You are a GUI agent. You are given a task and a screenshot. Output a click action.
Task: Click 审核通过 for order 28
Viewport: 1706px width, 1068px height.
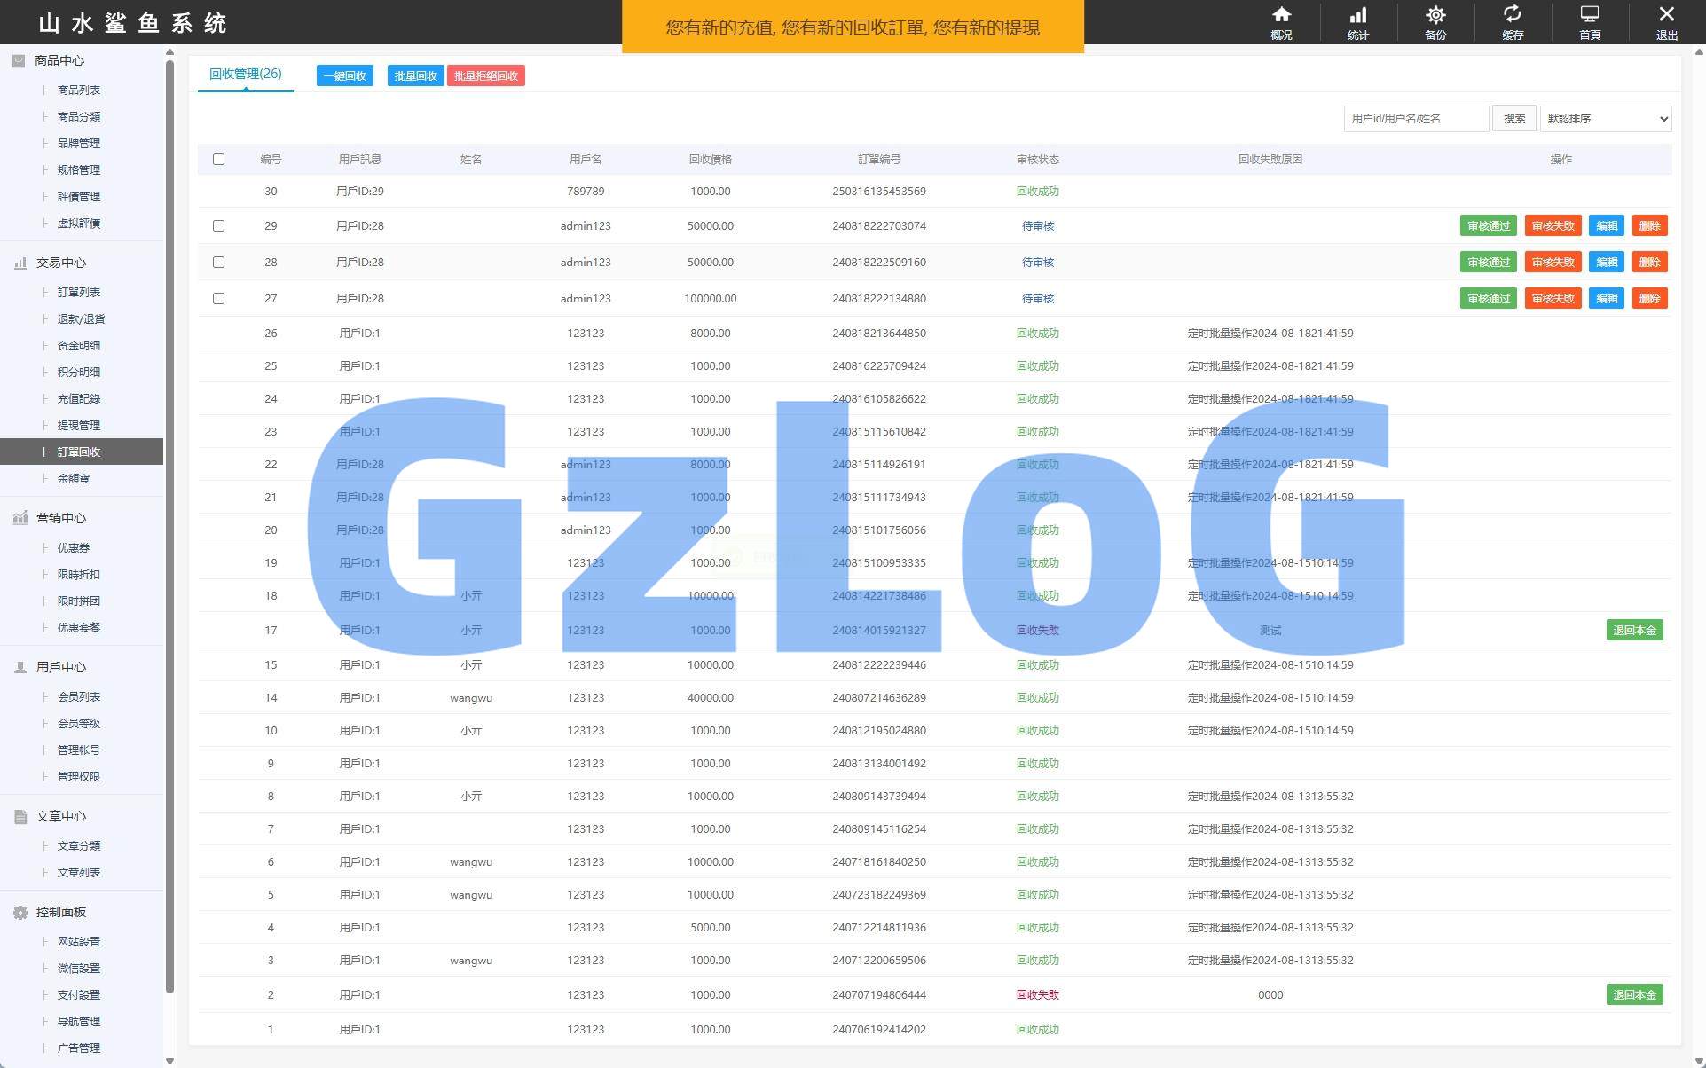(1488, 263)
